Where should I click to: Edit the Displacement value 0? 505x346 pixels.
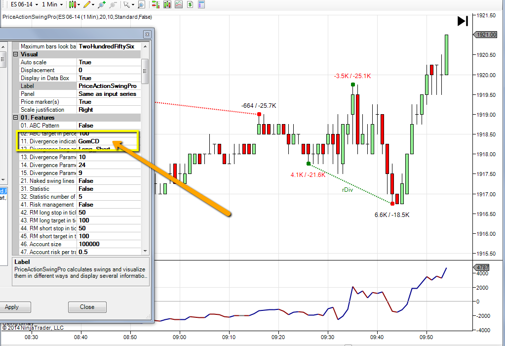pyautogui.click(x=109, y=70)
